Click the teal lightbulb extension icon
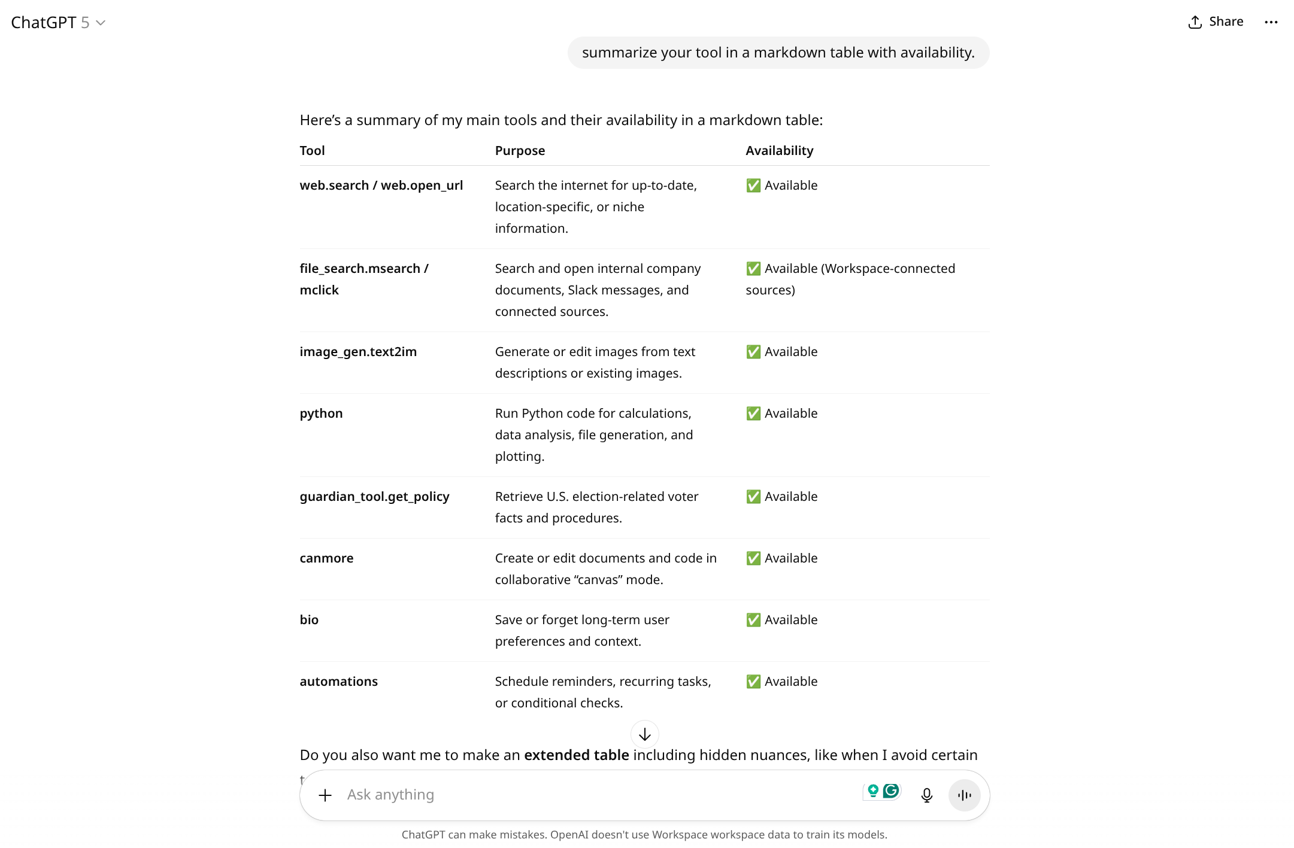 pyautogui.click(x=873, y=791)
